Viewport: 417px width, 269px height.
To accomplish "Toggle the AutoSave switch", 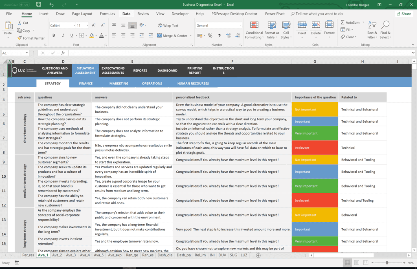I will point(24,4).
